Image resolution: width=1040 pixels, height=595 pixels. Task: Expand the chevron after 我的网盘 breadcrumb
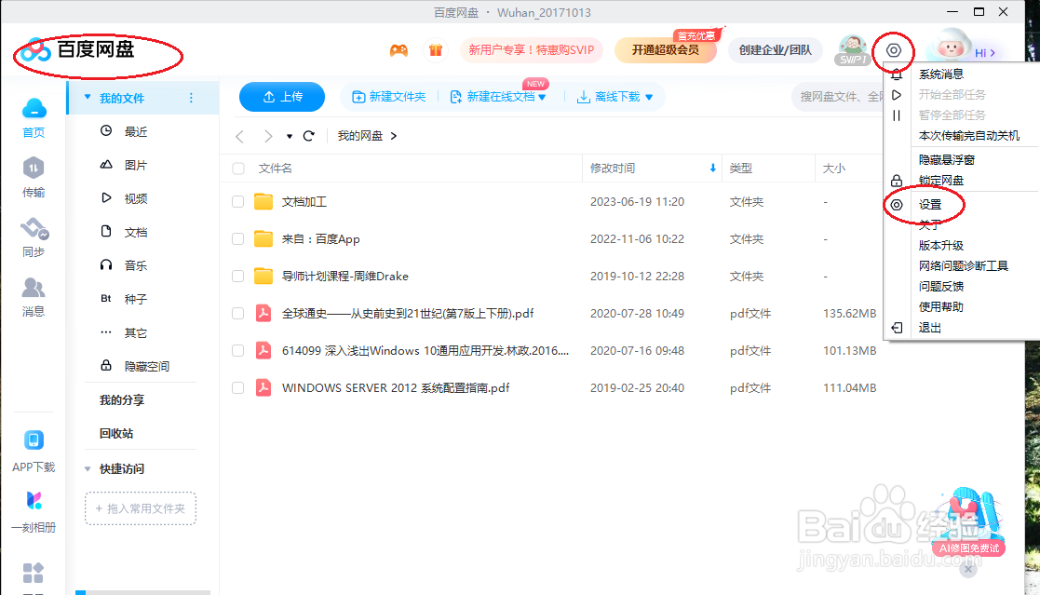pos(394,136)
